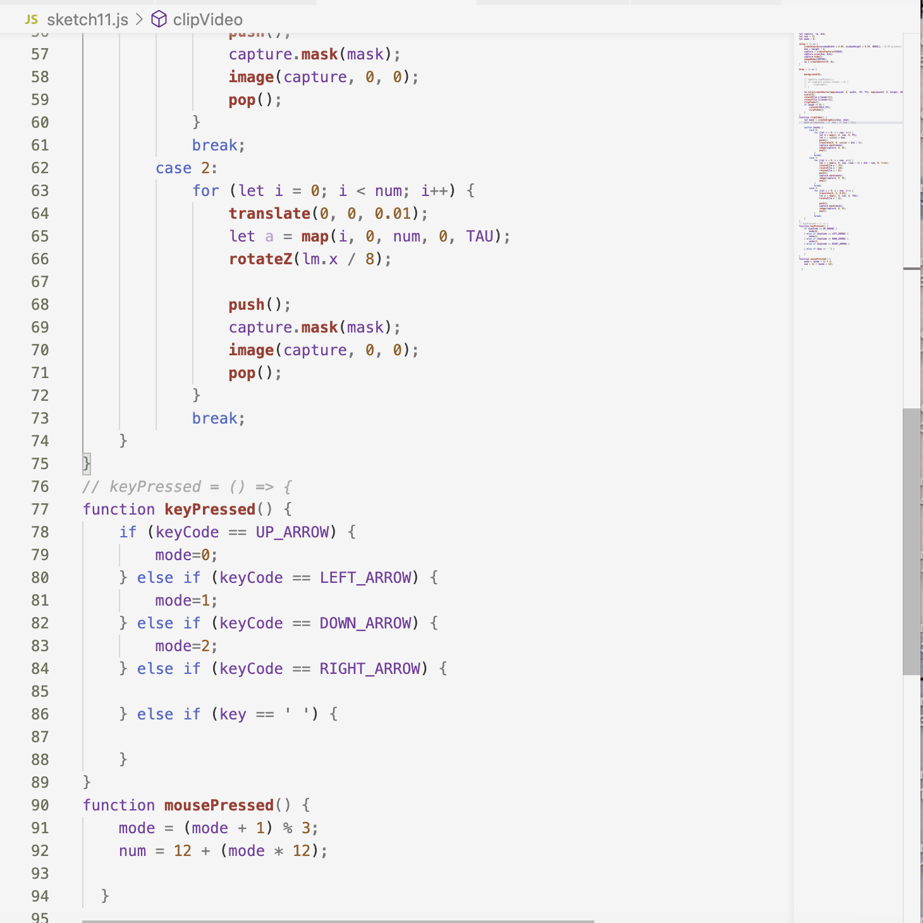Click the clipVideo breadcrumb label
923x923 pixels.
point(209,20)
